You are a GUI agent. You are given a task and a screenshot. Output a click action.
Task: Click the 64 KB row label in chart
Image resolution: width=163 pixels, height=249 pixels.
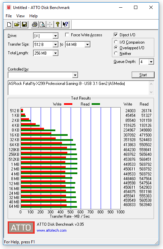(14, 145)
